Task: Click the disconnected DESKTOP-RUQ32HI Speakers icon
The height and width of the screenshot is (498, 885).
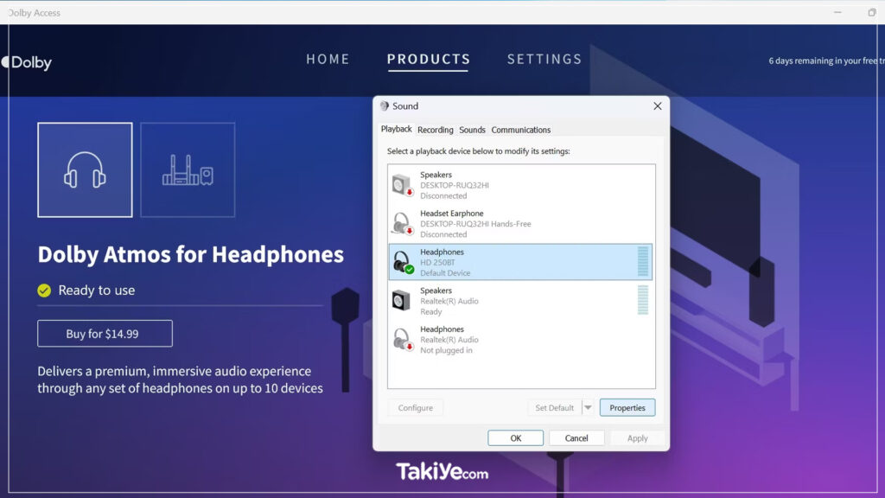Action: click(403, 185)
